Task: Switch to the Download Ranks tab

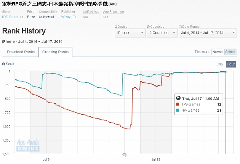Action: tap(21, 52)
